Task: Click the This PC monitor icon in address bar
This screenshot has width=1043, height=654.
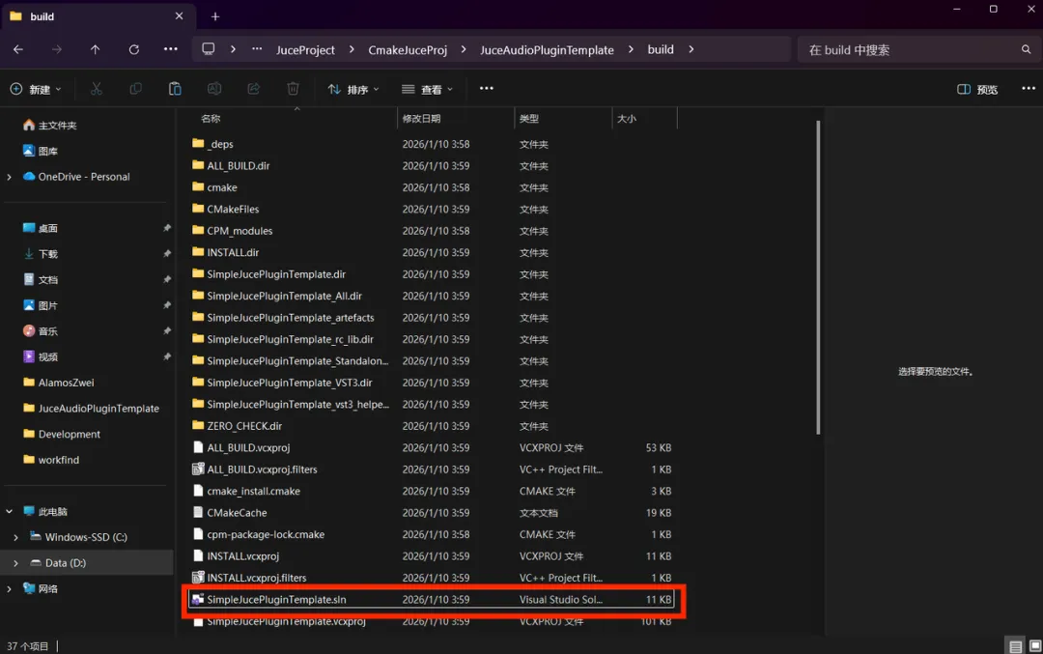Action: [209, 49]
